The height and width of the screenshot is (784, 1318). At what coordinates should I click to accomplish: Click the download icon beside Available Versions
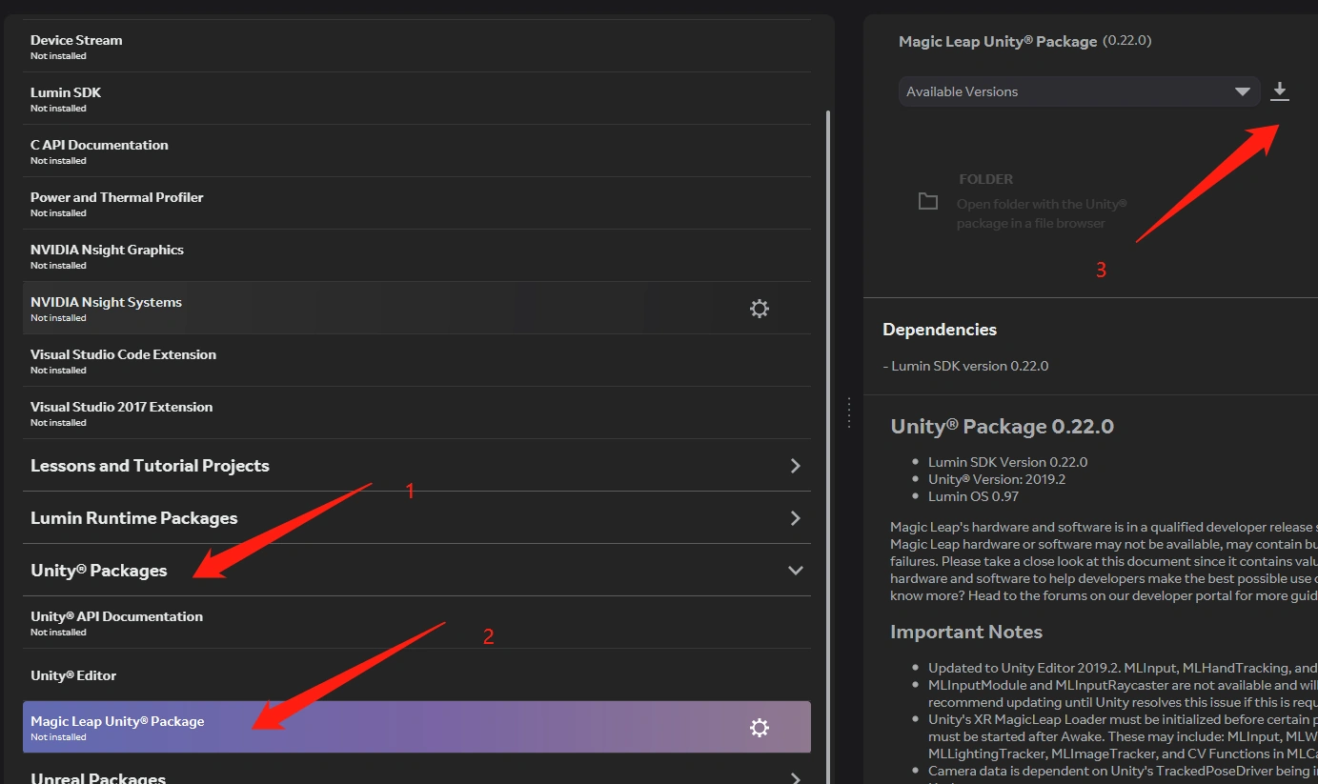tap(1280, 91)
